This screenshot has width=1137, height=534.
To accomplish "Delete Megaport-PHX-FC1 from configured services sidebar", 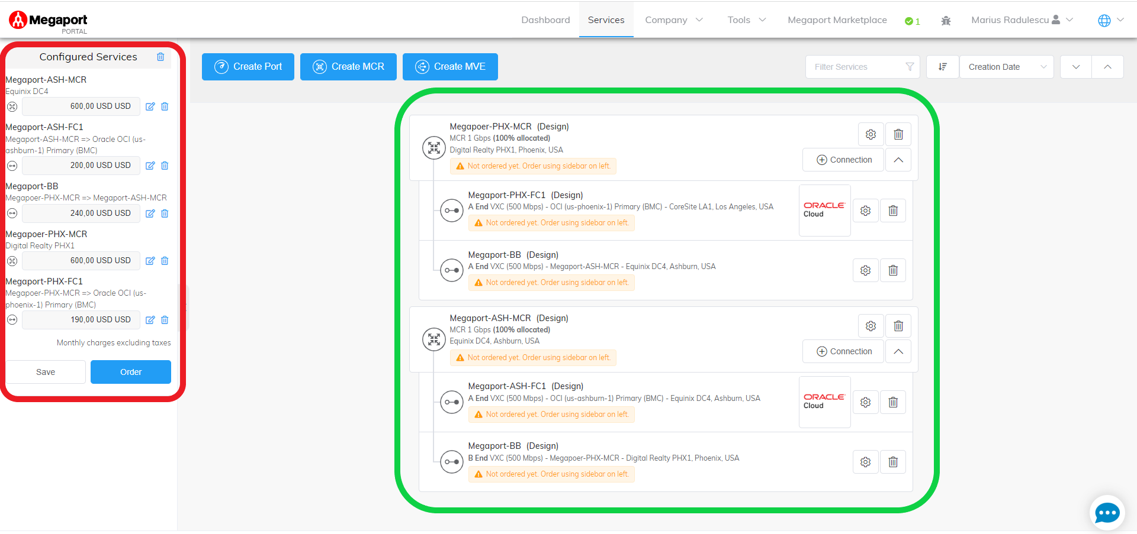I will tap(165, 320).
